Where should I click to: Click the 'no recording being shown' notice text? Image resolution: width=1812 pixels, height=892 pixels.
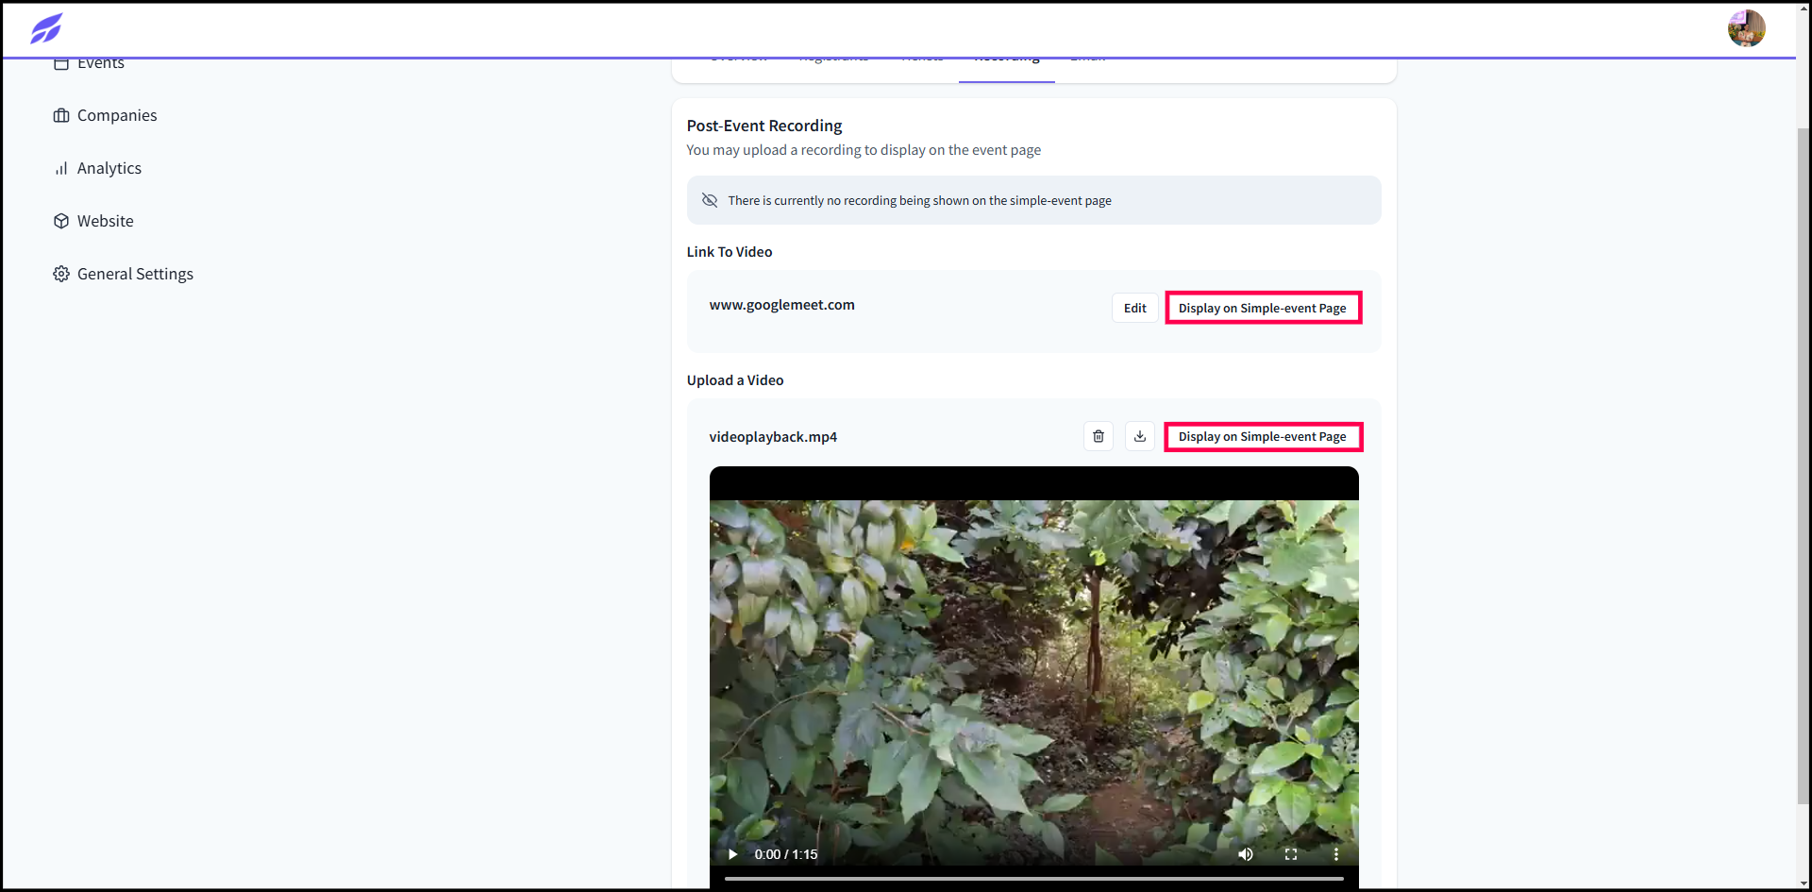[x=919, y=200]
